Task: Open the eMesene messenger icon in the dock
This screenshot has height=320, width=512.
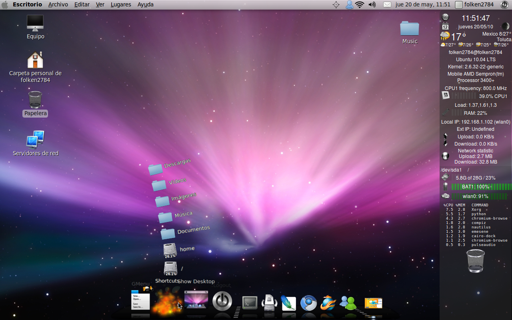Action: pyautogui.click(x=348, y=304)
